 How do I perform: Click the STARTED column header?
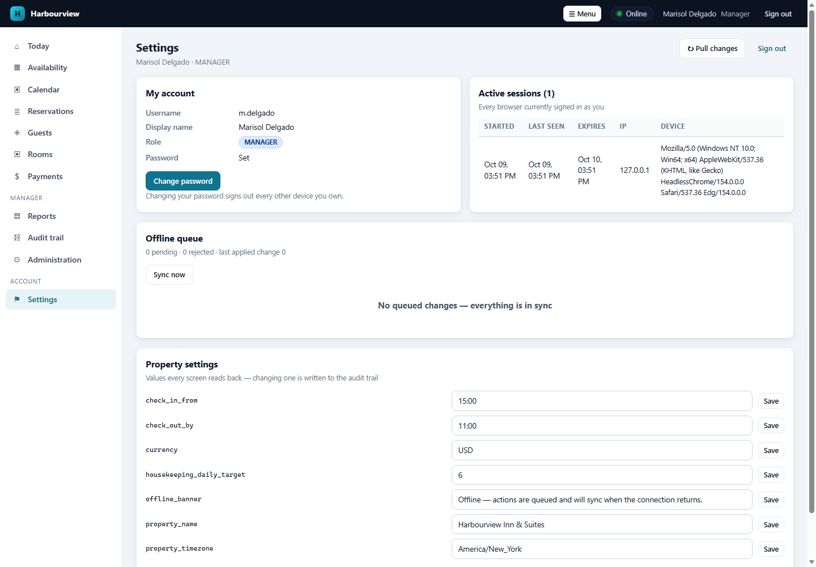(499, 126)
